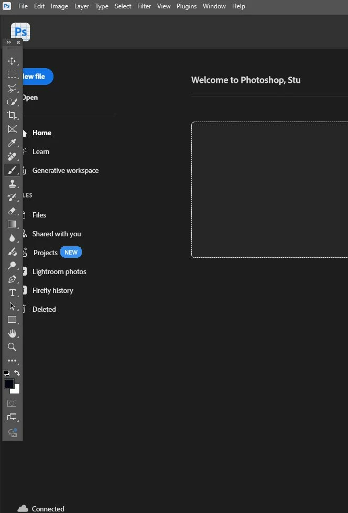Open the Image menu
Screen dimensions: 348x513
pos(59,6)
